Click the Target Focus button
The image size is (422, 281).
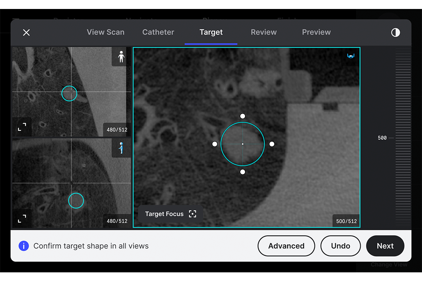170,213
